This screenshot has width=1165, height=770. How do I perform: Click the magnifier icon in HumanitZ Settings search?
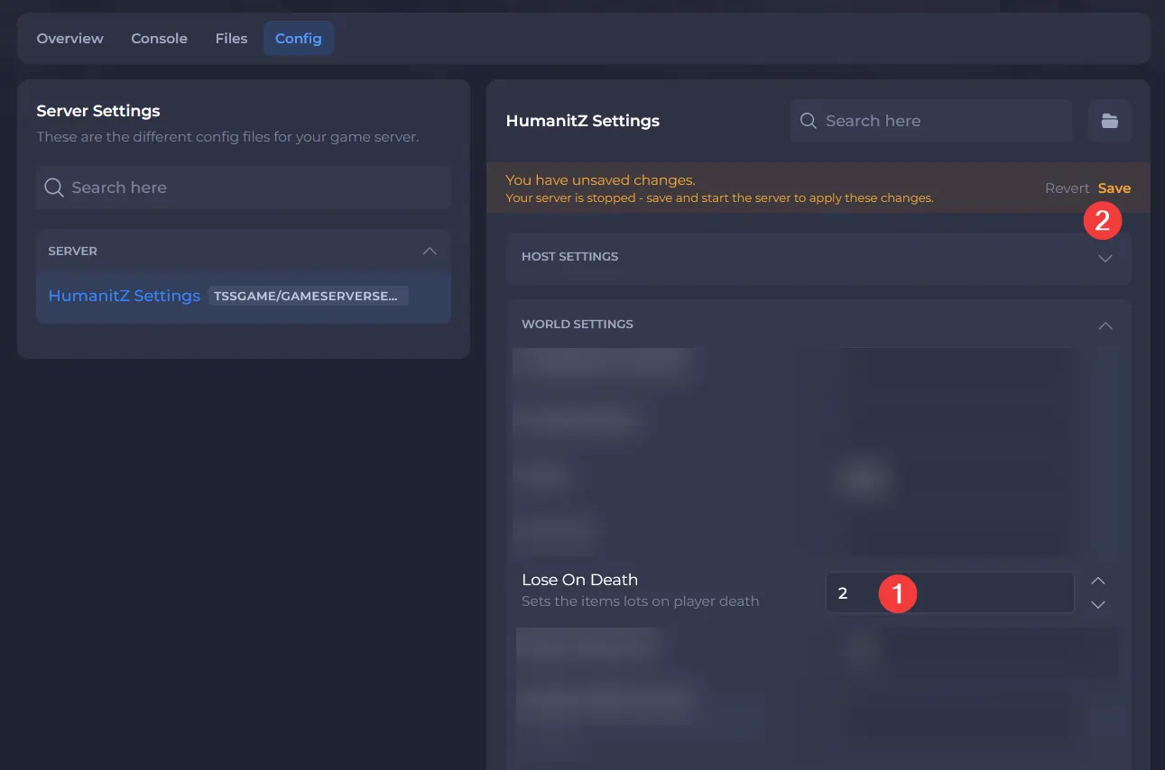(x=809, y=121)
